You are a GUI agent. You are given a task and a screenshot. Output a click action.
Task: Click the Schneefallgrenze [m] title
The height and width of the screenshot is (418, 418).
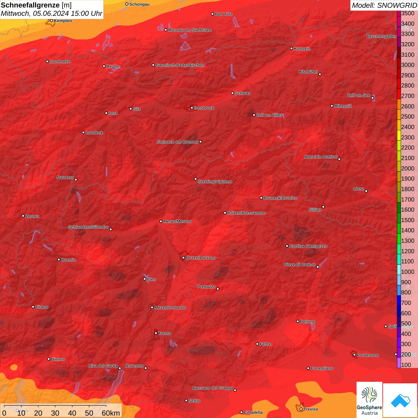(36, 5)
